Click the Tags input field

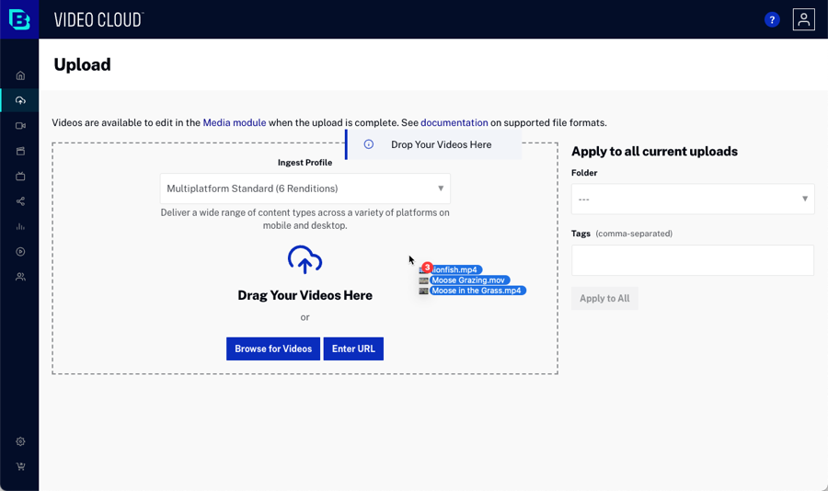[x=692, y=260]
